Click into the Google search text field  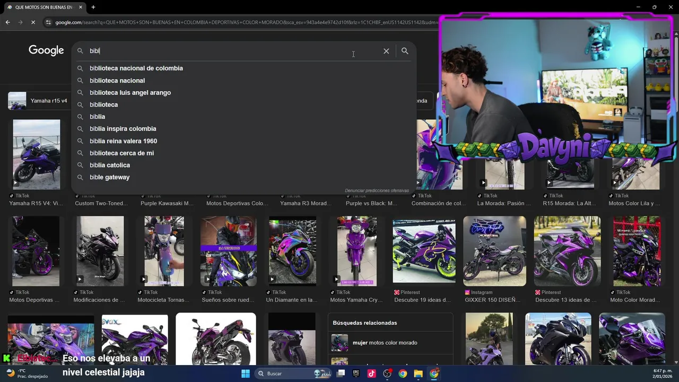point(233,51)
